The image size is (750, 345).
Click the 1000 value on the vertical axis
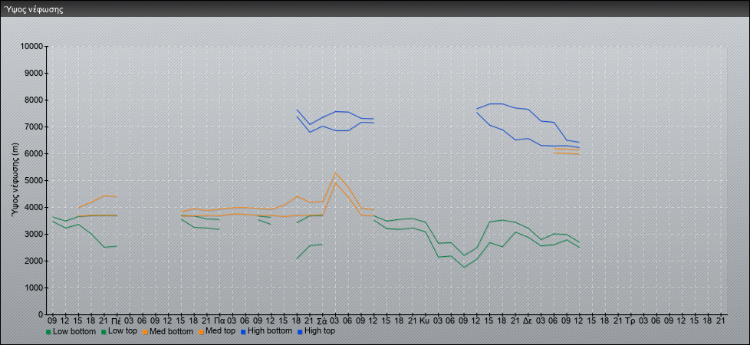[34, 287]
